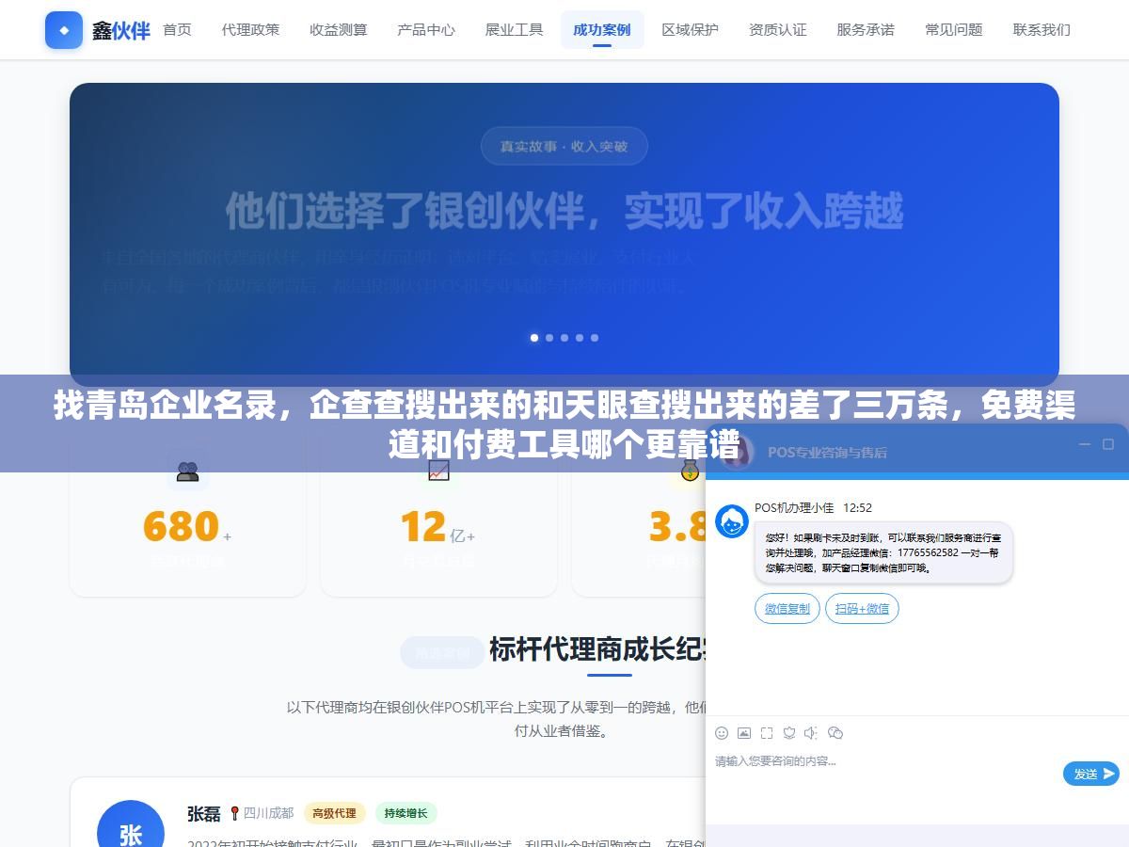The width and height of the screenshot is (1129, 847).
Task: Select first carousel dot on banner
Action: pyautogui.click(x=534, y=337)
